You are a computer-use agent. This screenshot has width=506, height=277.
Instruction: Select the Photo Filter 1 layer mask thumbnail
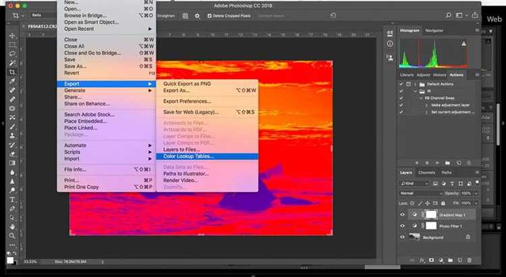point(430,226)
